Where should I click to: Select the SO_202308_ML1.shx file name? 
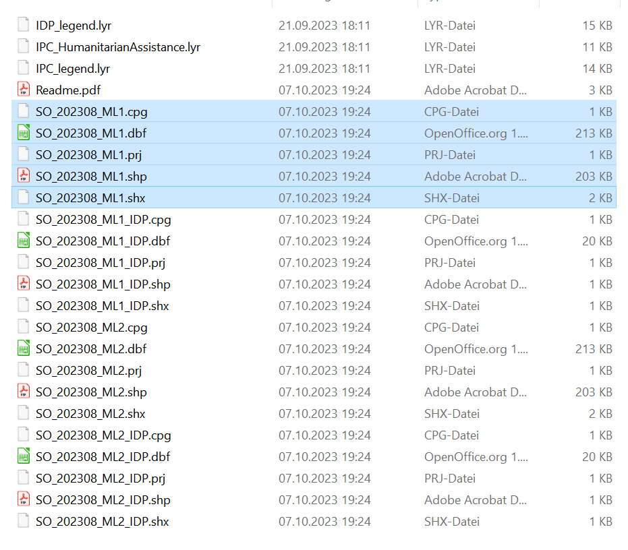click(90, 197)
